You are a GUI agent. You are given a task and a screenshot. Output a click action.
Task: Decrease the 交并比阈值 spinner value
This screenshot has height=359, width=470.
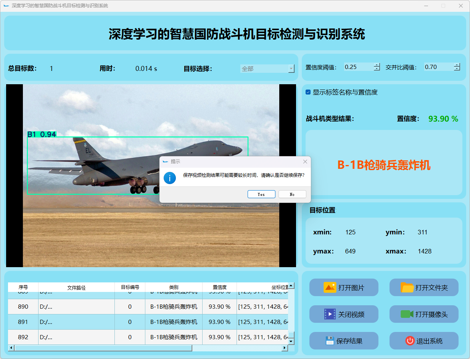457,69
